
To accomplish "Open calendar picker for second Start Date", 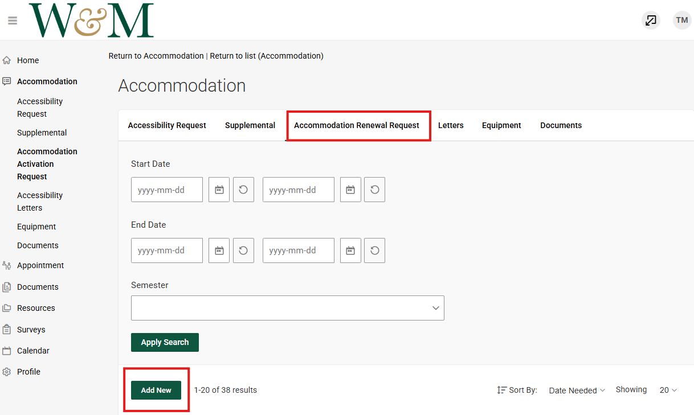I will pos(350,190).
